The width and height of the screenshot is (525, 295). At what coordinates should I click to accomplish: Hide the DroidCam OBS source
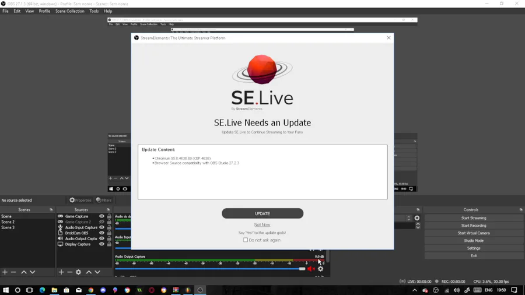(101, 233)
